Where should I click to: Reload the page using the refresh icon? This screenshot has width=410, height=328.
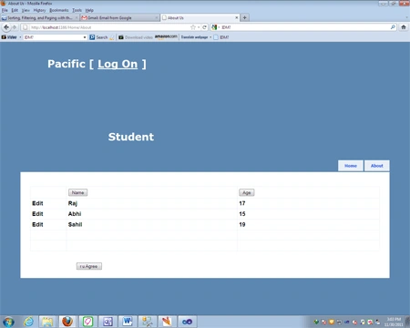(205, 27)
